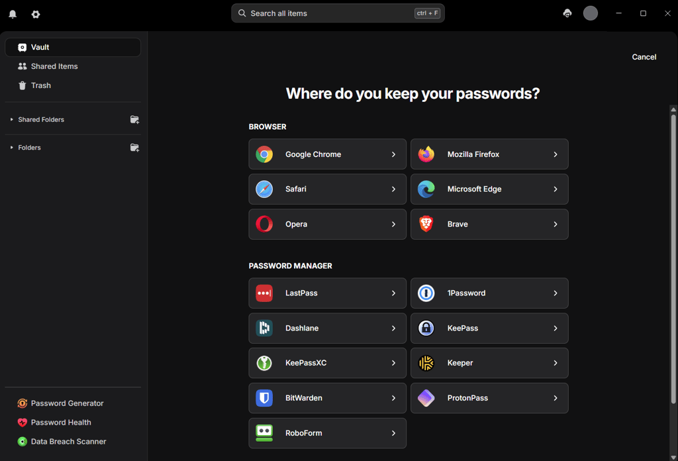Viewport: 678px width, 461px height.
Task: Click chevron on KeePass row
Action: pyautogui.click(x=556, y=329)
